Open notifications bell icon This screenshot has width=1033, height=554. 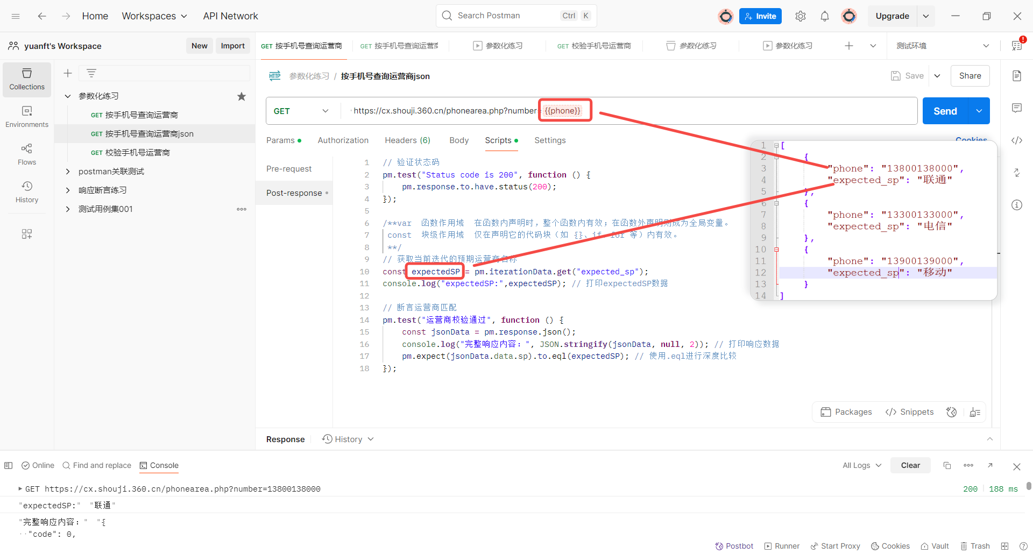[x=825, y=16]
